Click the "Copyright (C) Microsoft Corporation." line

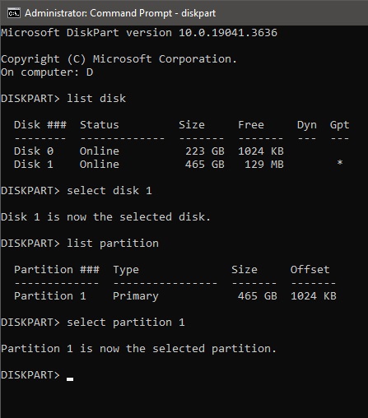(119, 59)
